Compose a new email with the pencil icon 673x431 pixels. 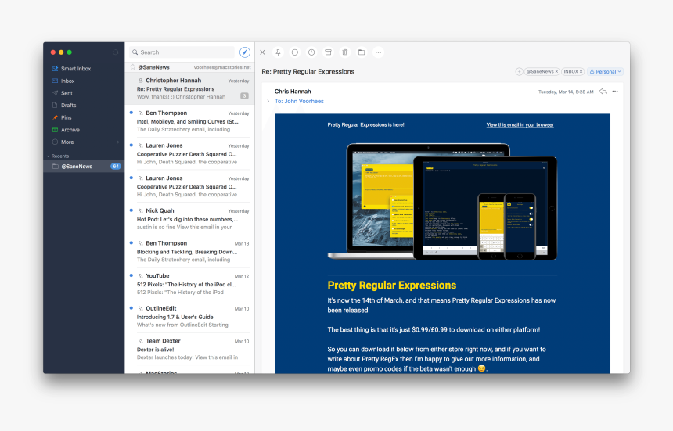(245, 52)
